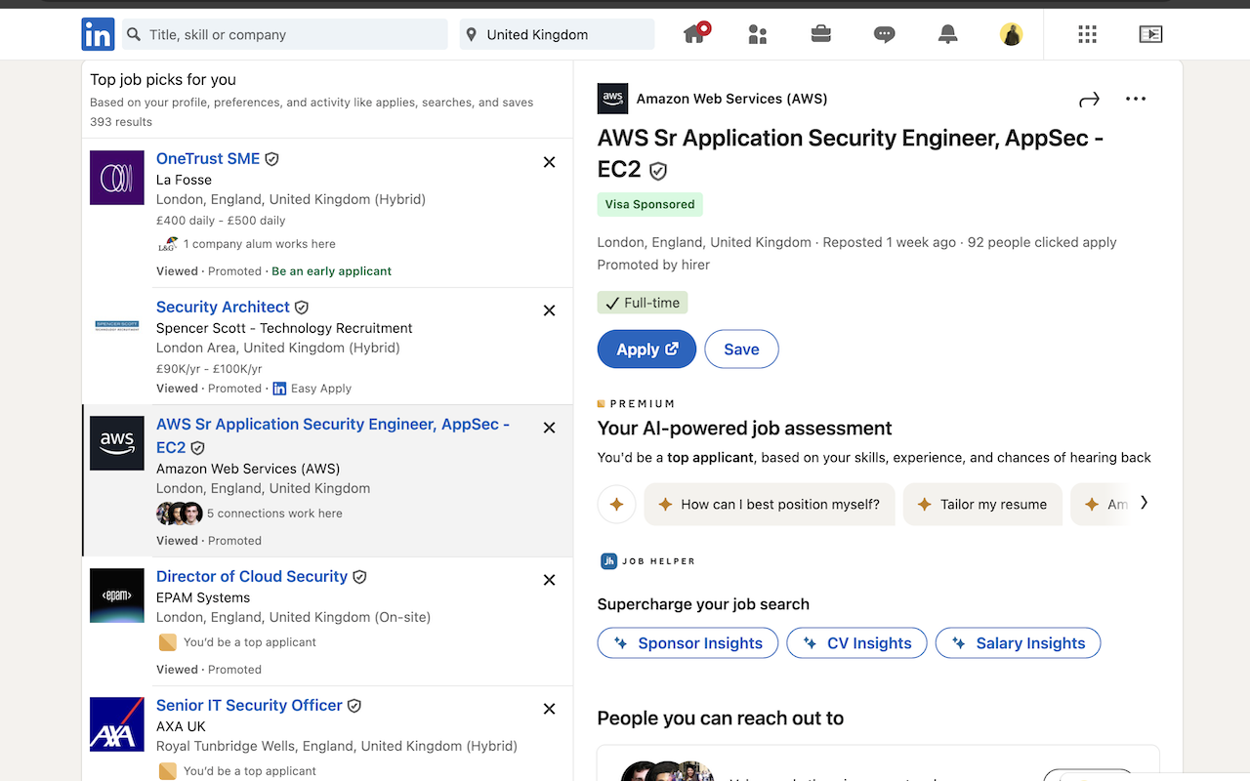This screenshot has height=781, width=1250.
Task: View '5 connections work here' details
Action: 274,514
